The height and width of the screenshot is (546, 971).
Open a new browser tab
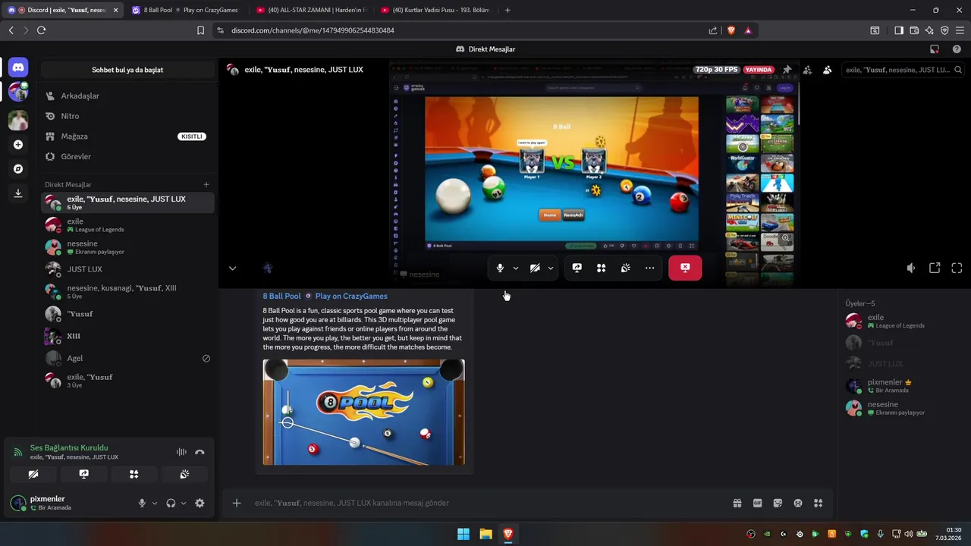(x=507, y=10)
